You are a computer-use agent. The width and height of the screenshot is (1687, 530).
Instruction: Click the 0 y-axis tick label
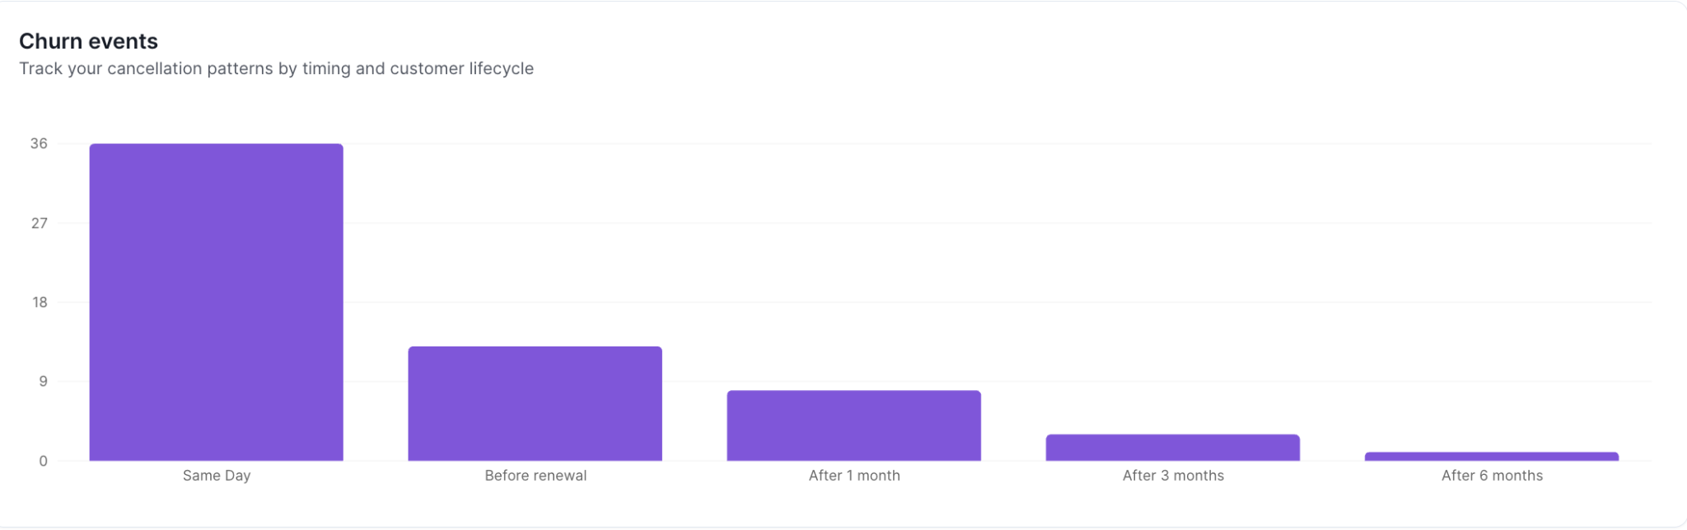(44, 461)
